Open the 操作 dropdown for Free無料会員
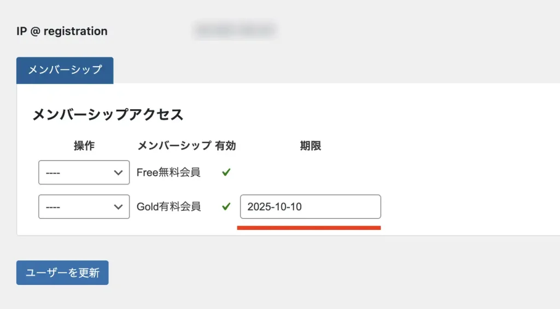560x309 pixels. pyautogui.click(x=84, y=173)
